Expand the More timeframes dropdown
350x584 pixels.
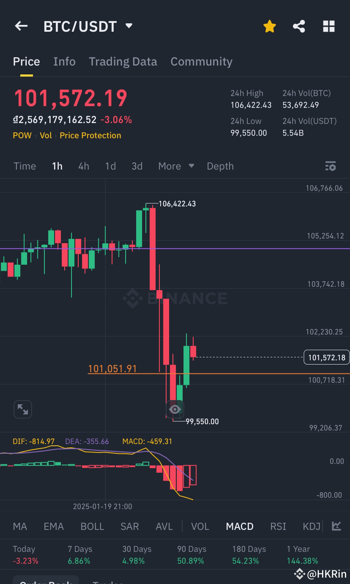click(x=176, y=166)
